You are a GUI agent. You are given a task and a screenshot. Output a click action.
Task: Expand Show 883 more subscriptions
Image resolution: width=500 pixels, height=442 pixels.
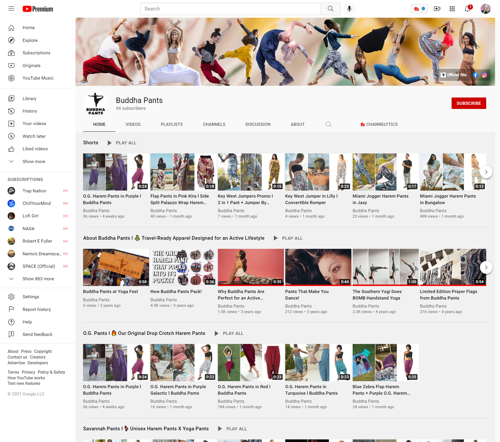(38, 279)
